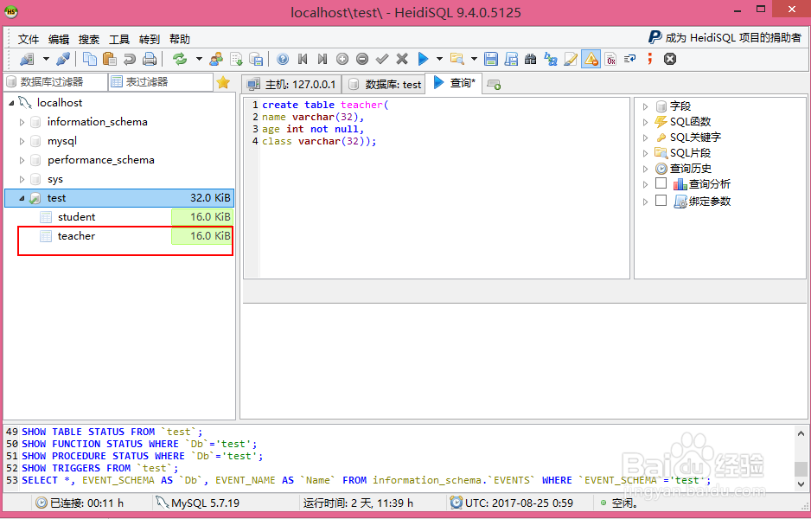The image size is (811, 519).
Task: Click the Reformat SQL pencil icon
Action: (571, 59)
